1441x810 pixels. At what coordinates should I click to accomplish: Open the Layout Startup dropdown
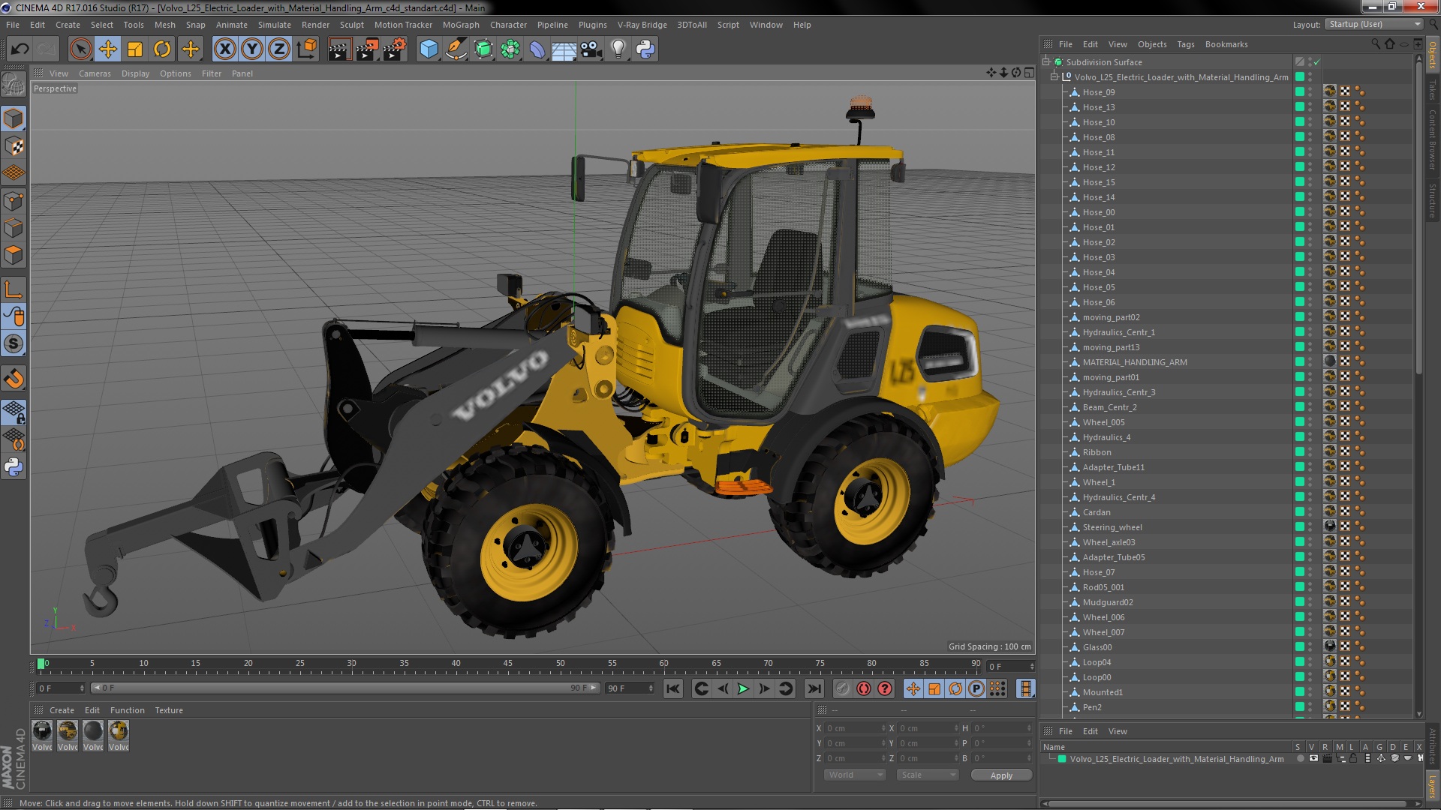1373,24
